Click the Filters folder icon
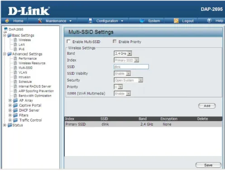This screenshot has height=171, width=225. (15, 115)
